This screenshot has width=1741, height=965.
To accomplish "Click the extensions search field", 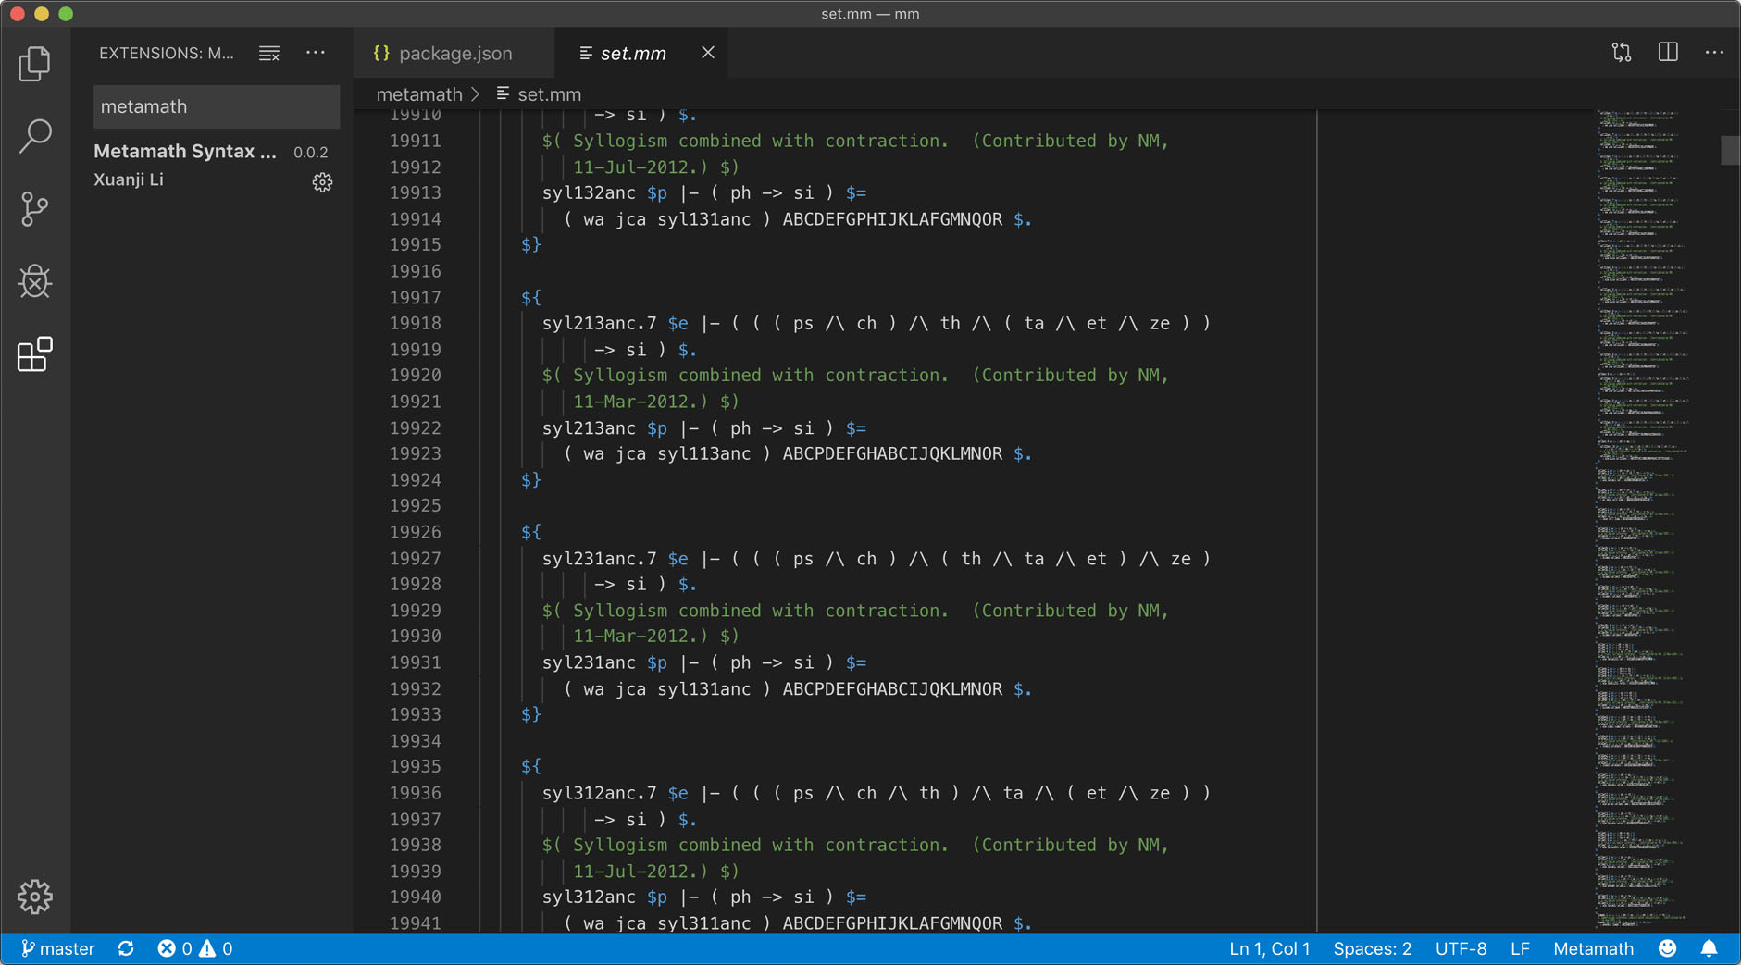I will 216,107.
